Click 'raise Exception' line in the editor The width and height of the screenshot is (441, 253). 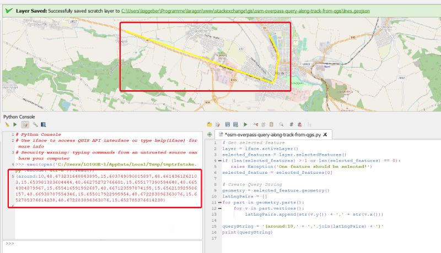tap(301, 167)
